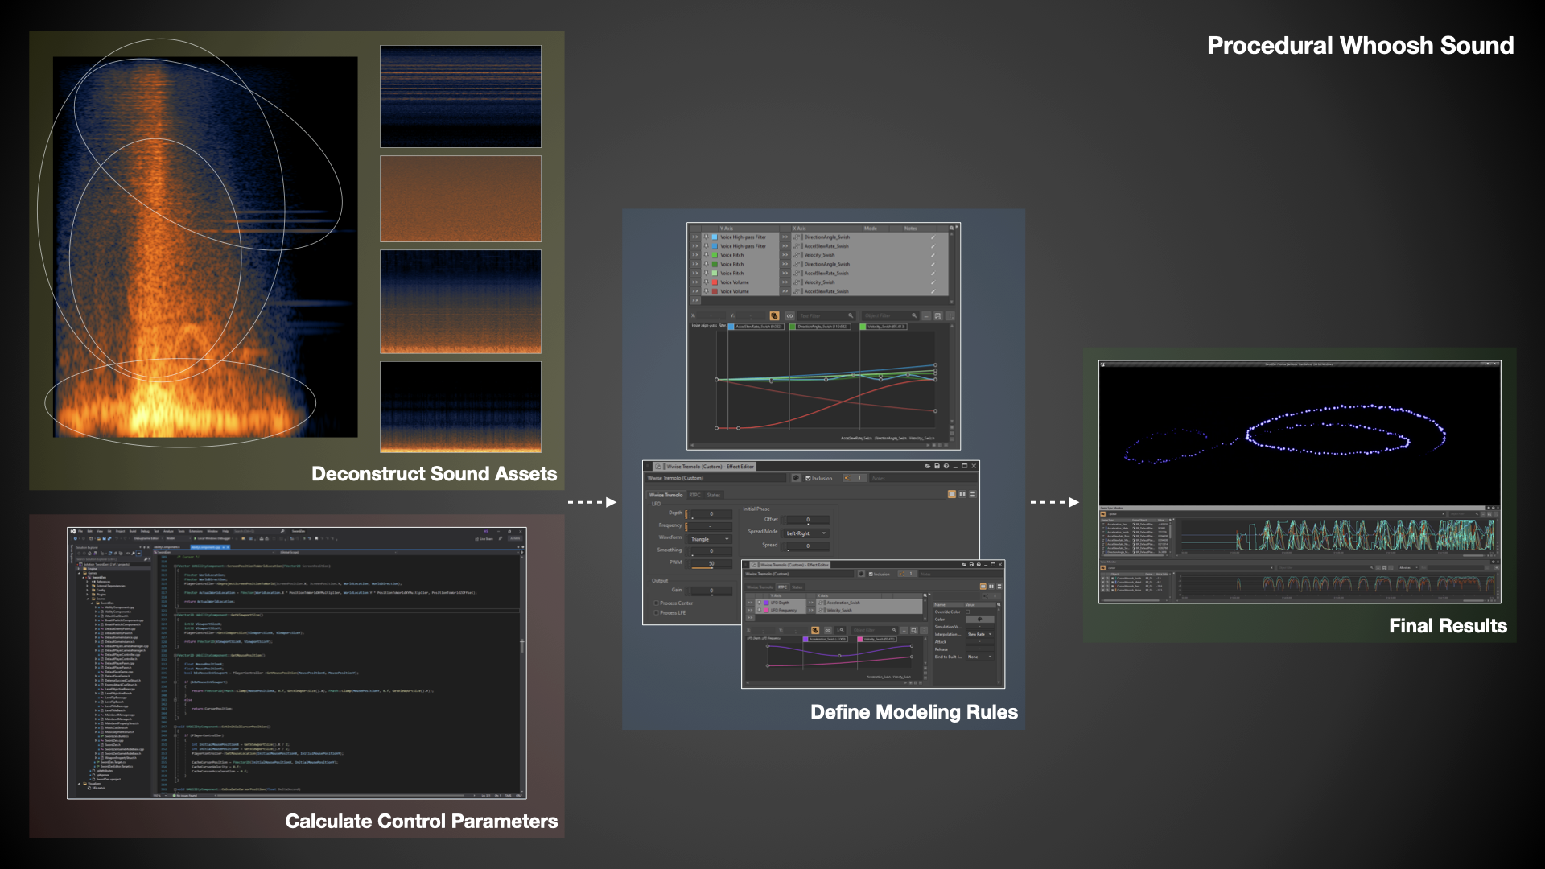Switch to the Wwise Tremolo tab in front Effect Editor

coord(760,587)
